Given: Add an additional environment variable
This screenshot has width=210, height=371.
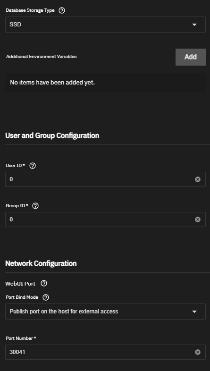Looking at the screenshot, I should click(191, 57).
